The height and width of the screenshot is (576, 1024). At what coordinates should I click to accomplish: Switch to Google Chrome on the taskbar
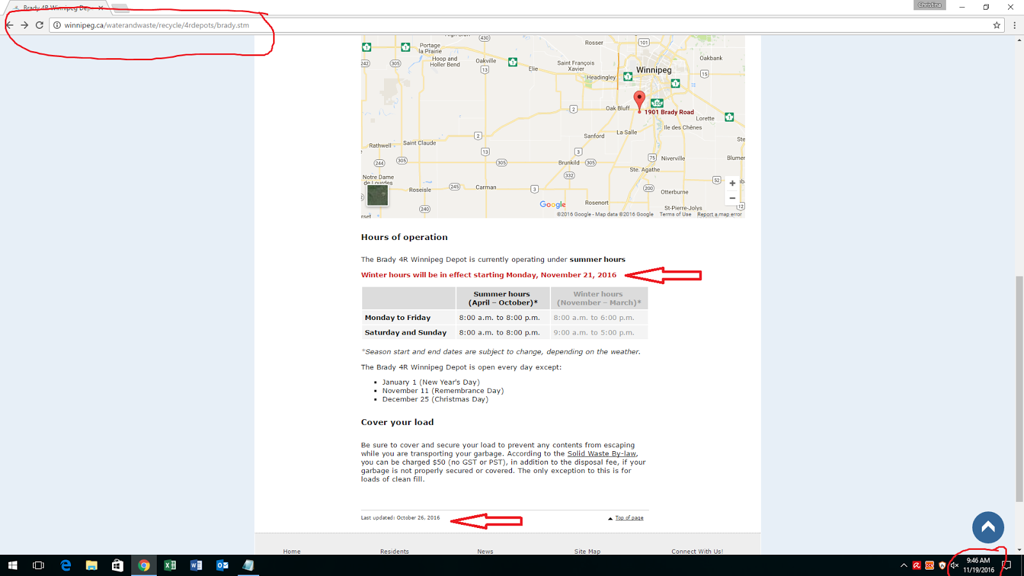tap(144, 565)
